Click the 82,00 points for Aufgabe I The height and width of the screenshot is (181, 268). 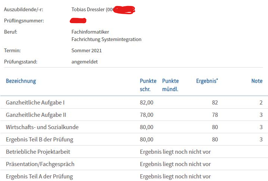tap(147, 103)
